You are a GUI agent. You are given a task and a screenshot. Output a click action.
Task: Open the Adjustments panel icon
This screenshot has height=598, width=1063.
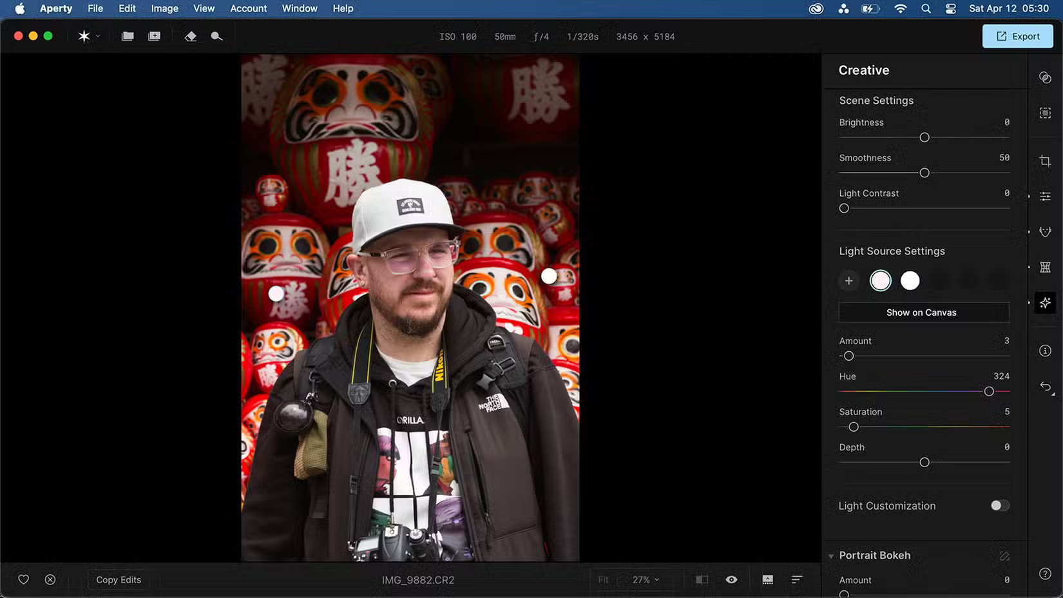pyautogui.click(x=1045, y=196)
